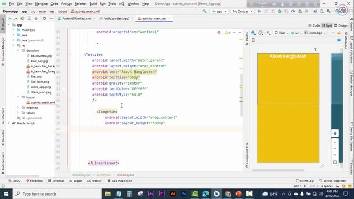Open the No Devices dropdown
354x199 pixels.
pyautogui.click(x=242, y=11)
